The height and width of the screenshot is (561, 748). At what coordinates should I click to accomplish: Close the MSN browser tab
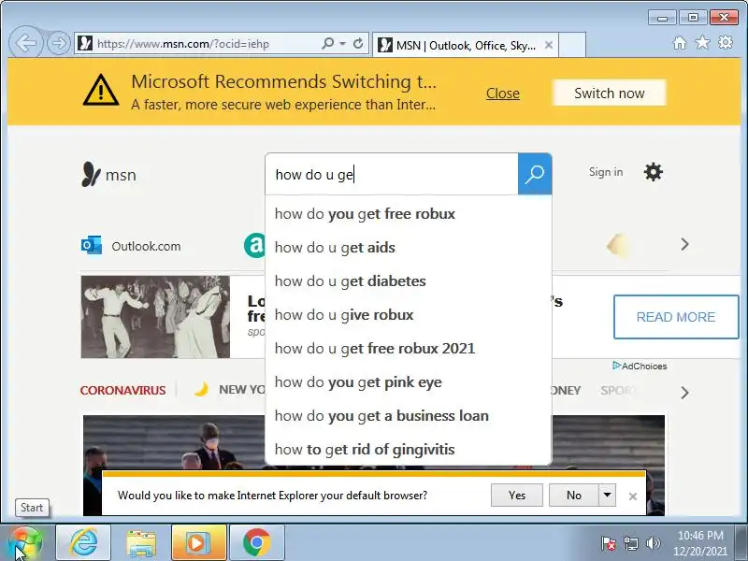click(x=549, y=45)
